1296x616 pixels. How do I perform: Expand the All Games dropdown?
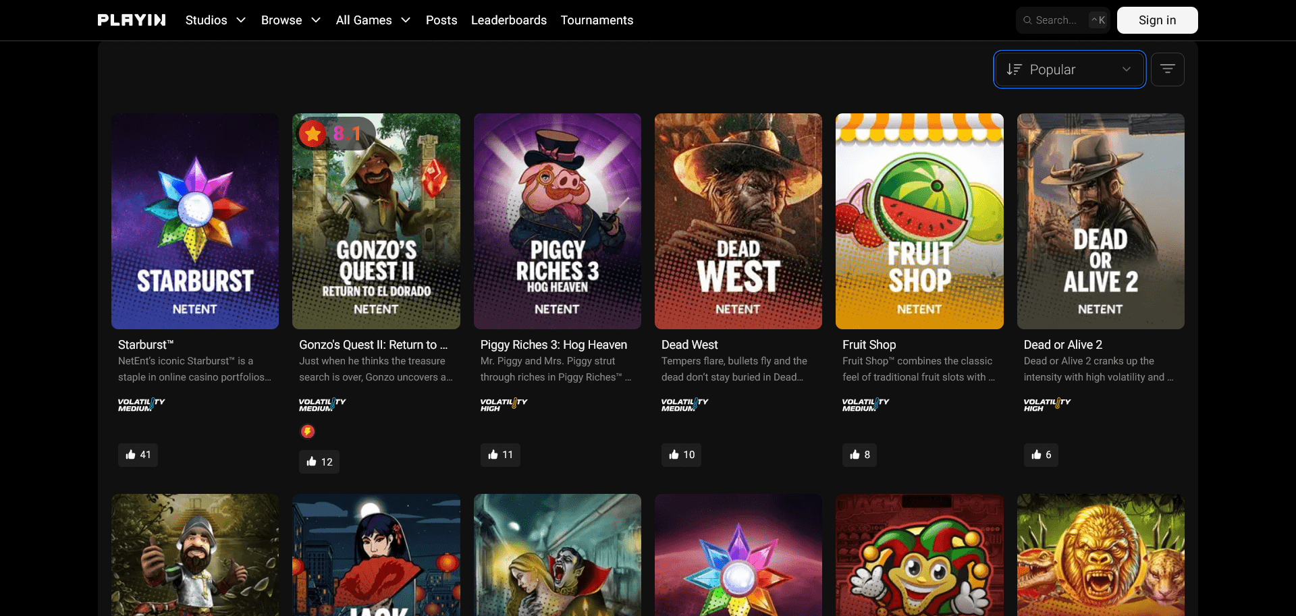click(x=373, y=20)
